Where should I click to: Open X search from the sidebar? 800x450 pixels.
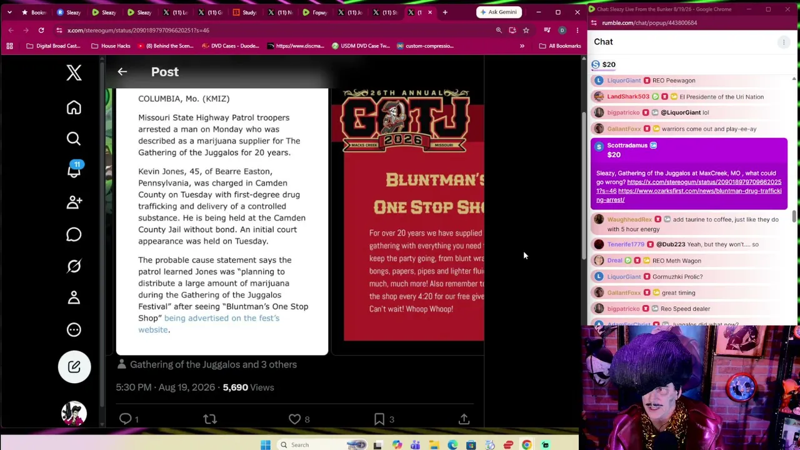coord(74,139)
